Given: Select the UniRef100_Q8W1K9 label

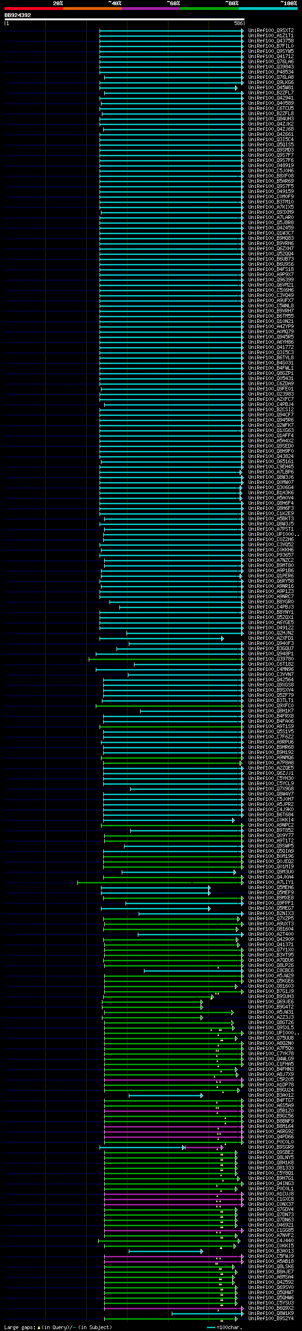Looking at the screenshot, I should (x=270, y=1313).
